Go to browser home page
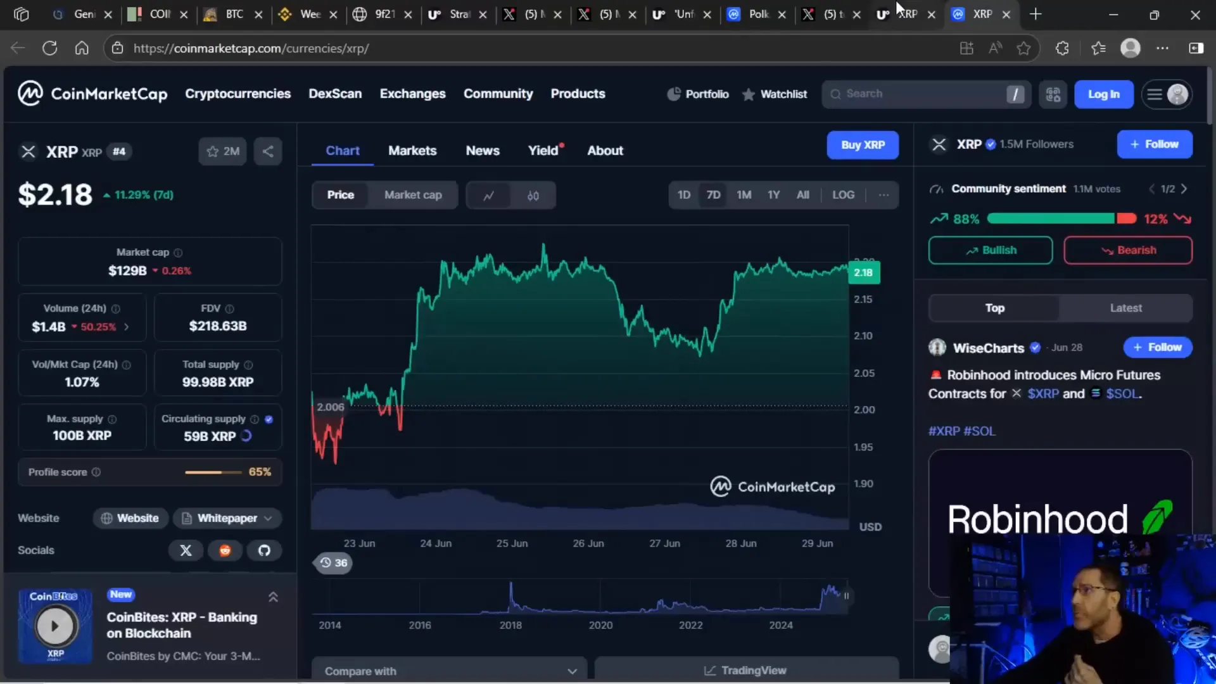The width and height of the screenshot is (1216, 684). point(82,48)
